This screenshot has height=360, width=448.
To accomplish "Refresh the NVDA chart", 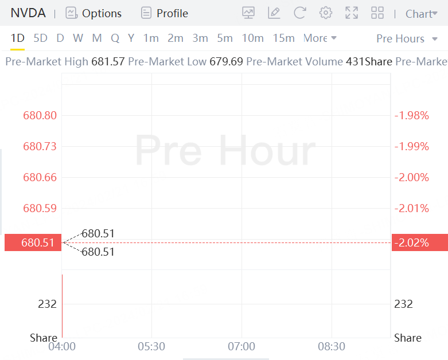I will pyautogui.click(x=299, y=13).
